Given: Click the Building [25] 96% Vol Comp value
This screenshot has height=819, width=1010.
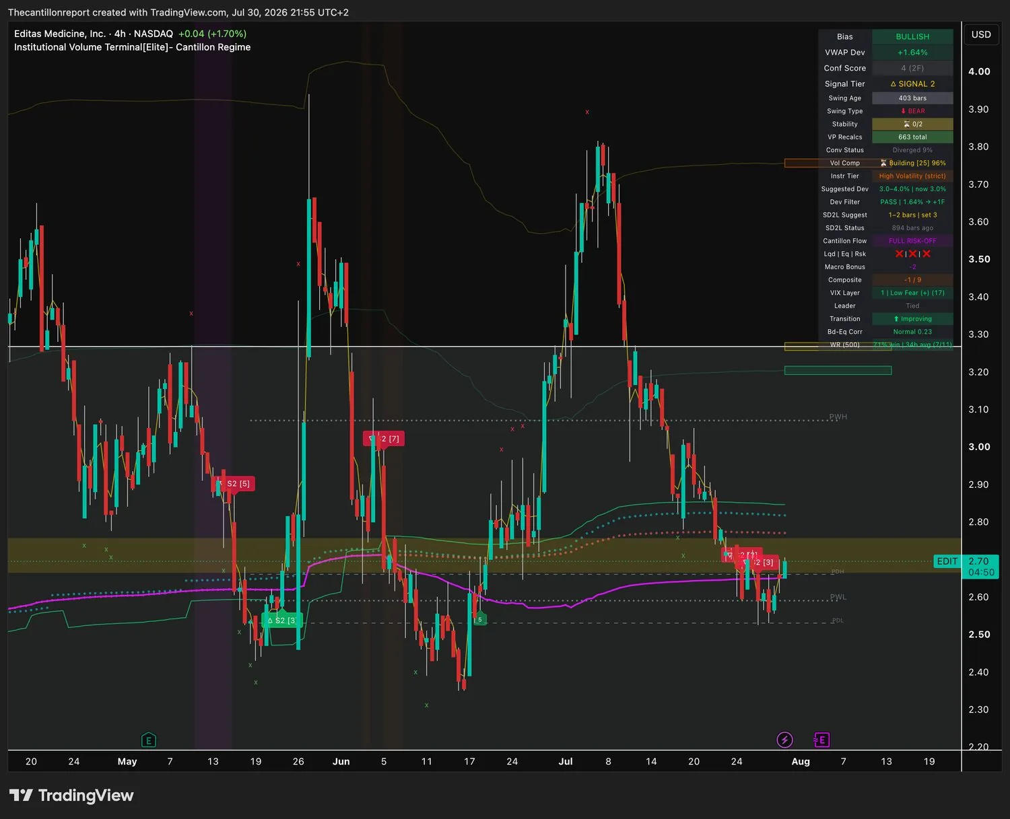Looking at the screenshot, I should pyautogui.click(x=912, y=163).
